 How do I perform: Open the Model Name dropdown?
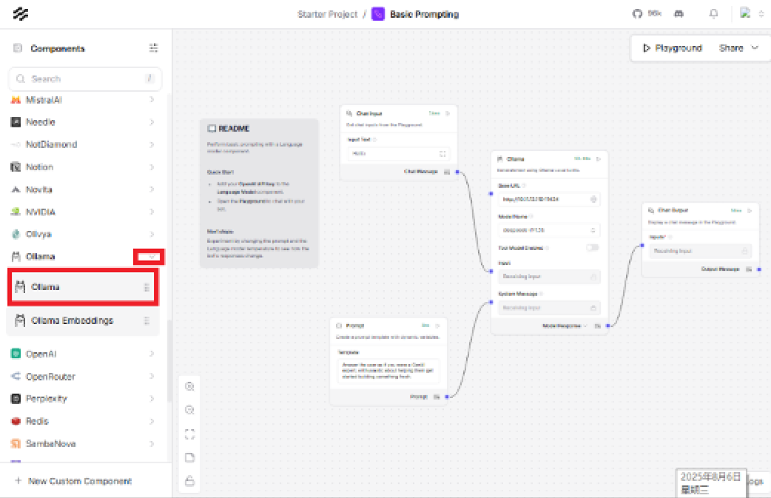coord(549,230)
